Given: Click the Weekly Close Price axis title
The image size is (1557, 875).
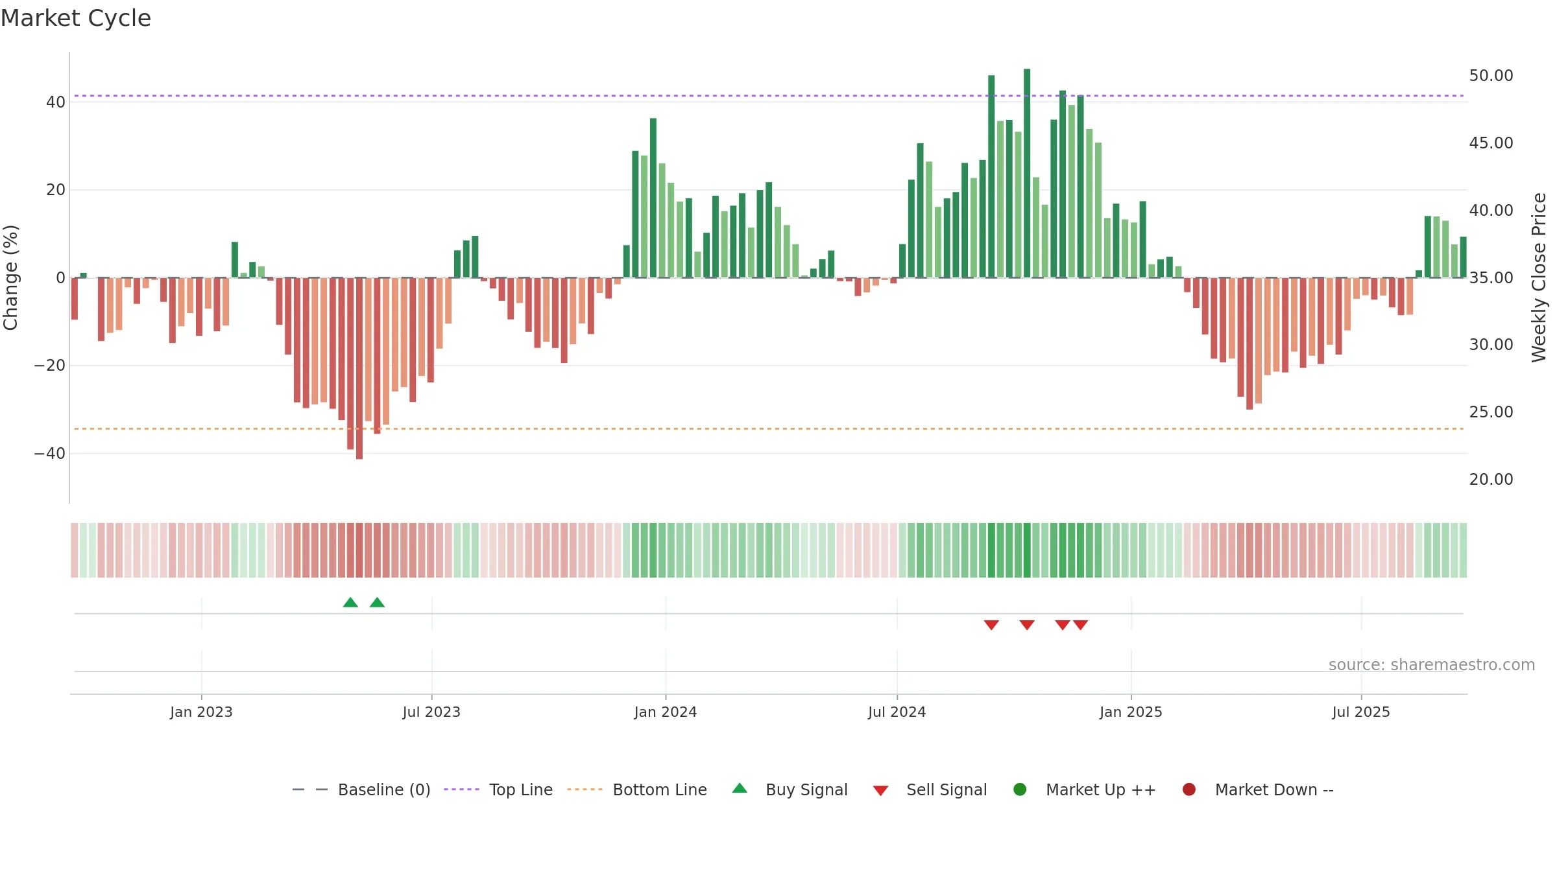Looking at the screenshot, I should 1538,277.
